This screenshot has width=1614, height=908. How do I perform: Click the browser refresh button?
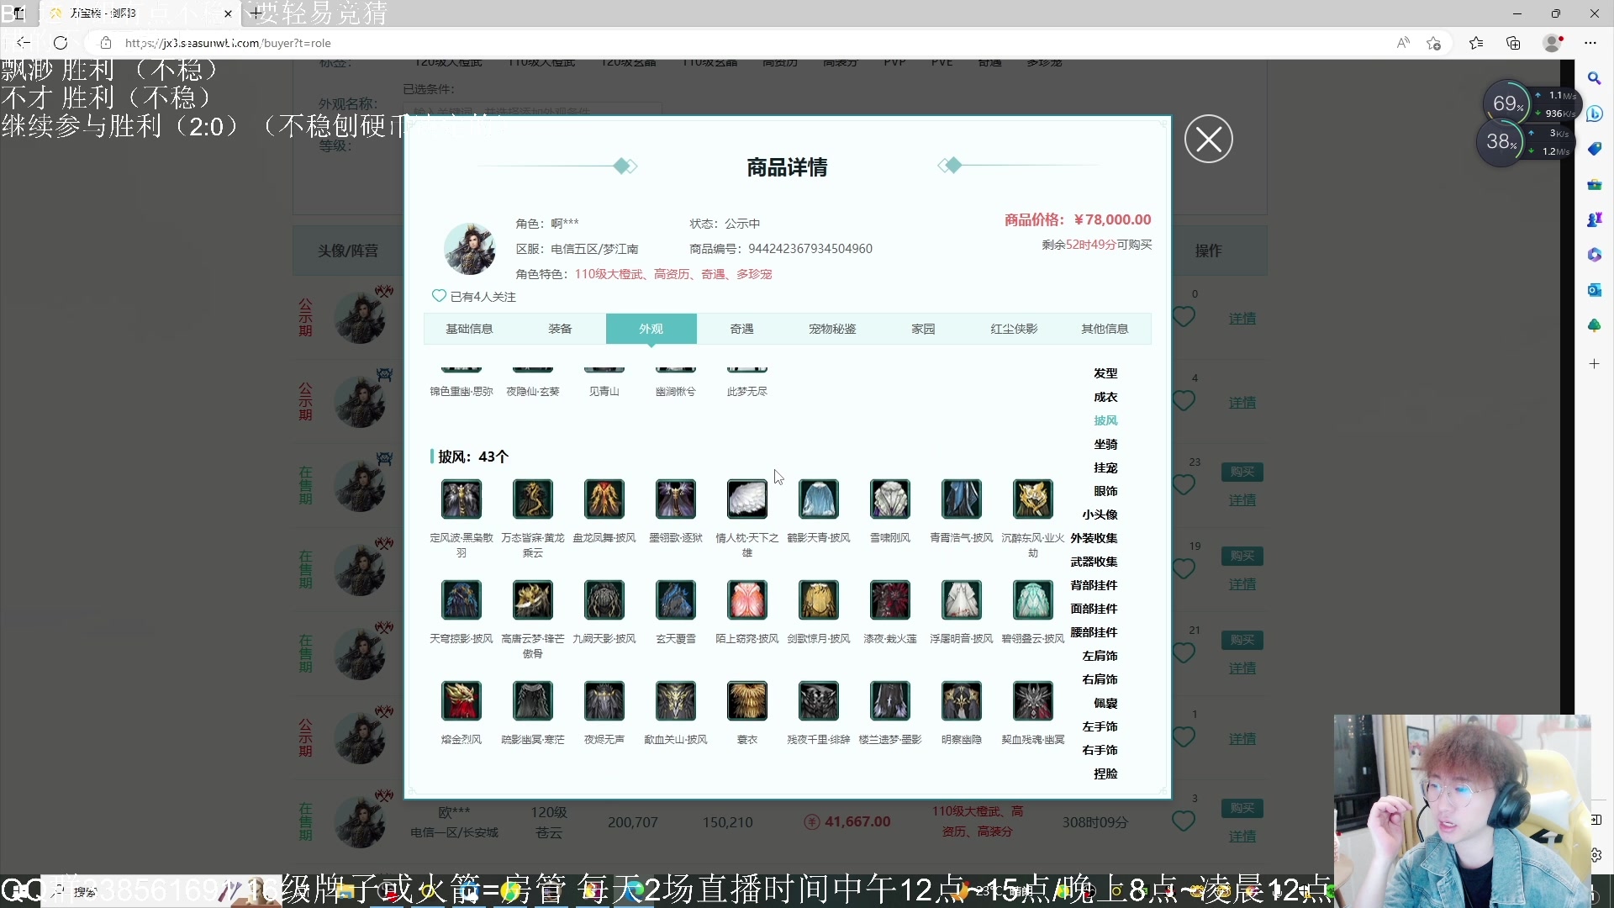pos(61,43)
